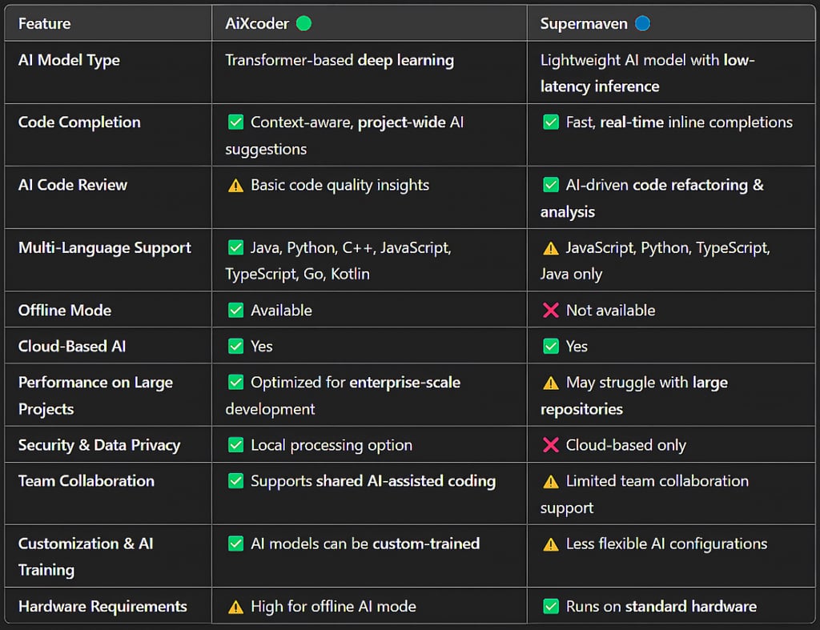The image size is (820, 630).
Task: Click green check before 'Local processing option'
Action: [236, 445]
